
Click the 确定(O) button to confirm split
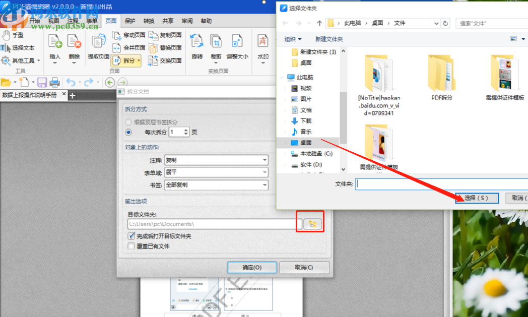(251, 268)
